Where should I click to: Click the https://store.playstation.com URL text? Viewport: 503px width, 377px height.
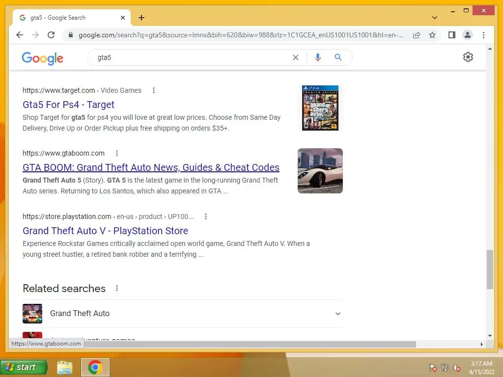point(67,216)
